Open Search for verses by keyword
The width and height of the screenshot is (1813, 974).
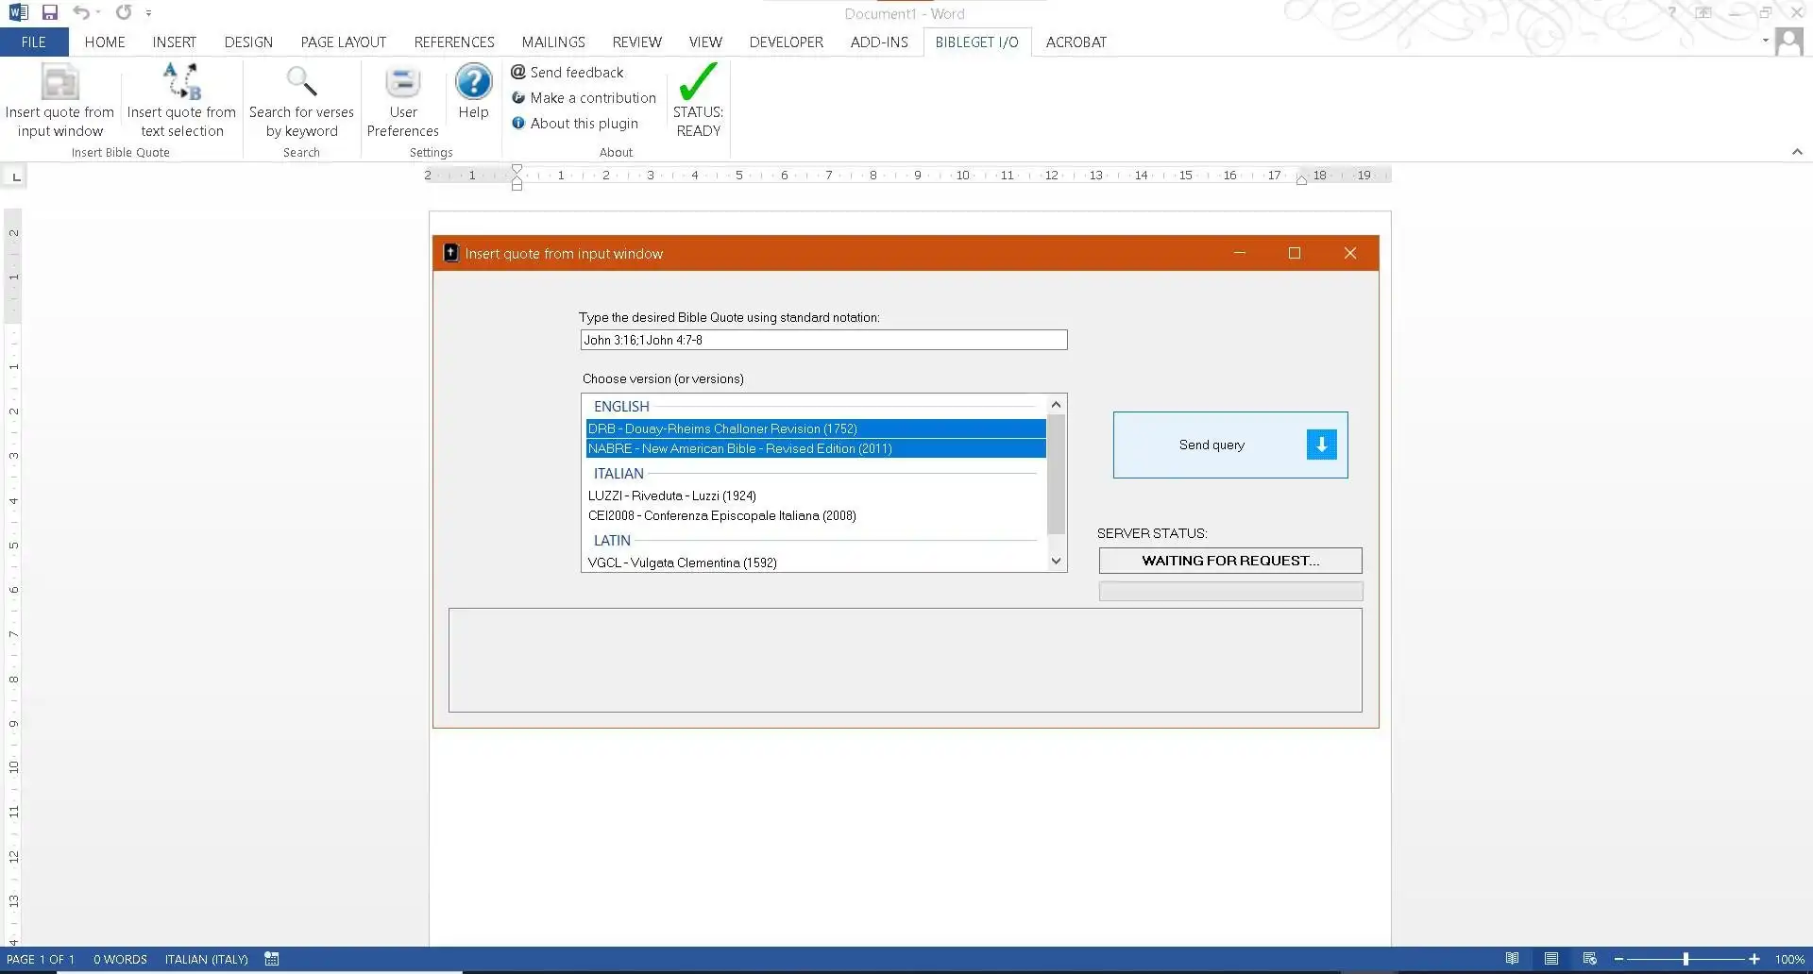[301, 102]
